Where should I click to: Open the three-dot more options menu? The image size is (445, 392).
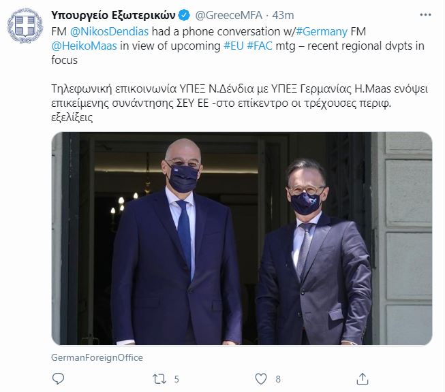pyautogui.click(x=425, y=15)
